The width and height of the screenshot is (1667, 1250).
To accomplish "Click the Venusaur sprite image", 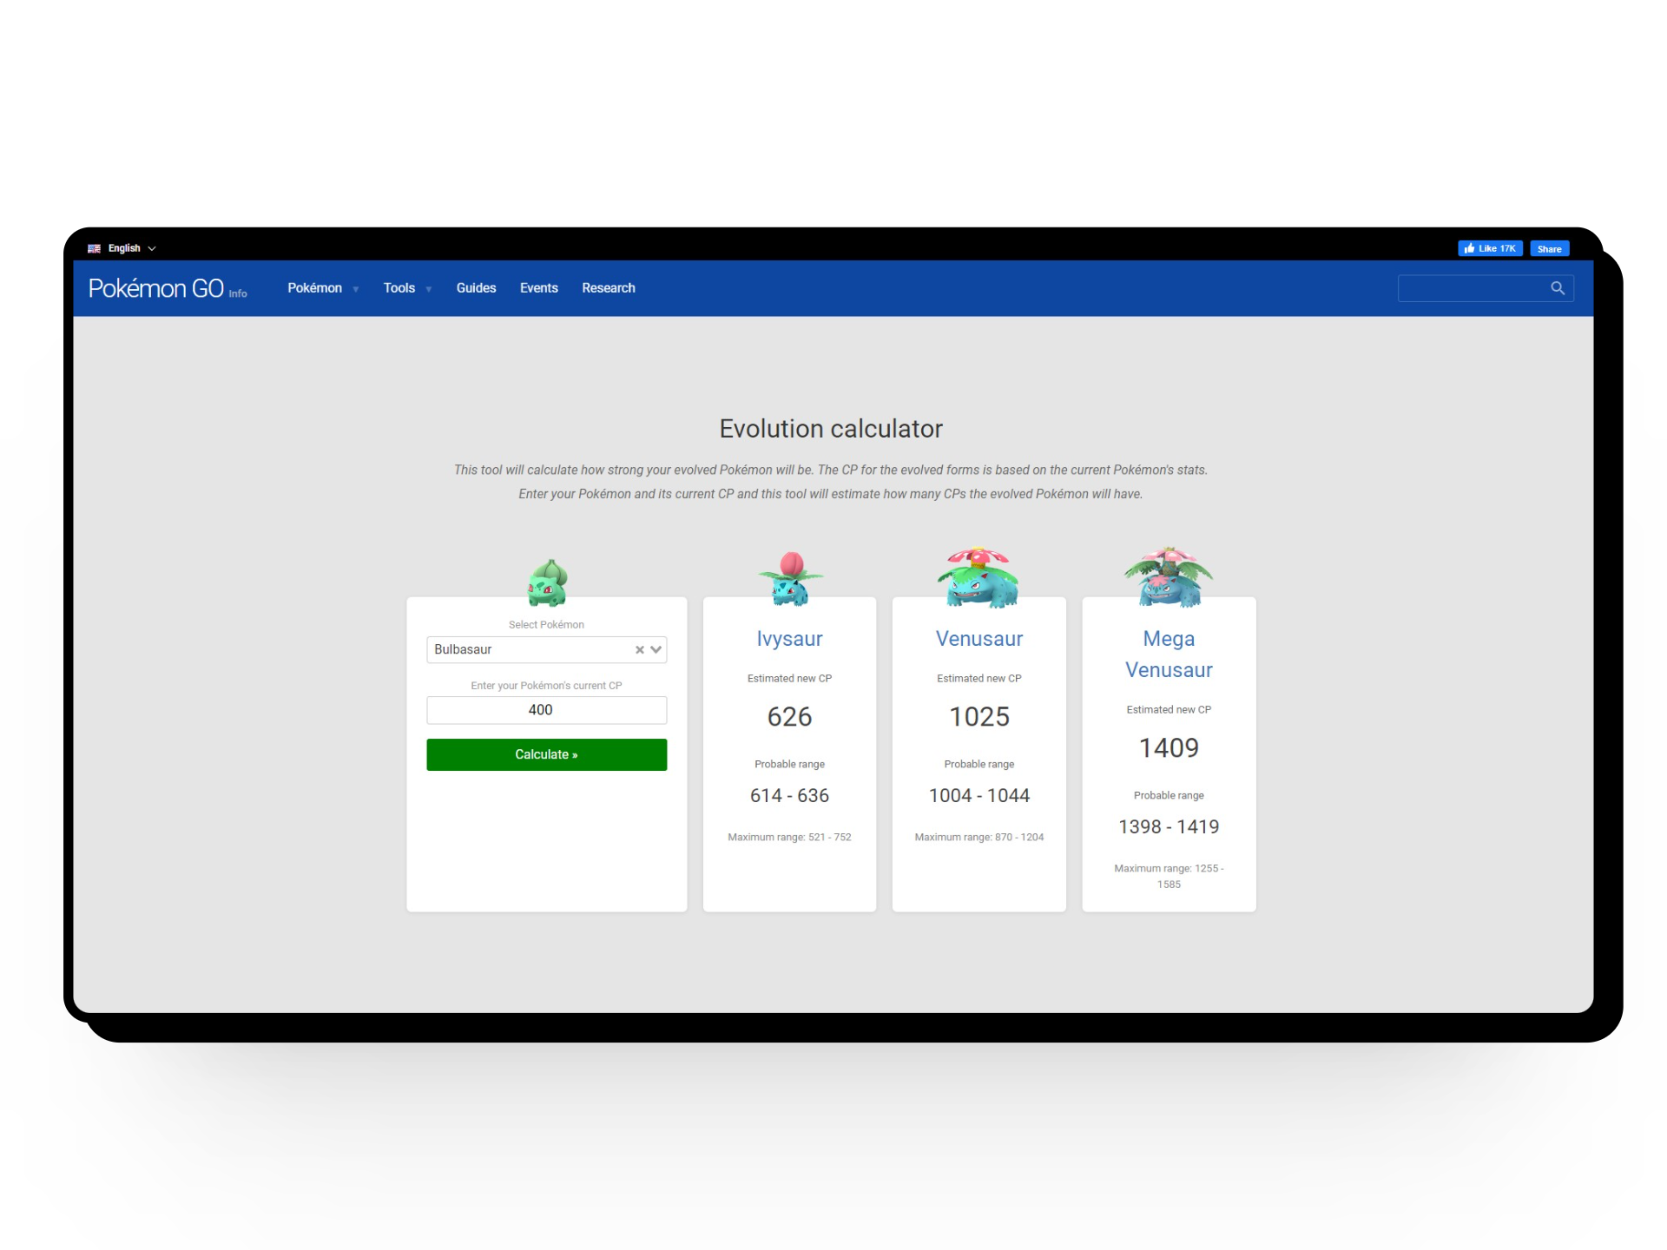I will pyautogui.click(x=978, y=577).
